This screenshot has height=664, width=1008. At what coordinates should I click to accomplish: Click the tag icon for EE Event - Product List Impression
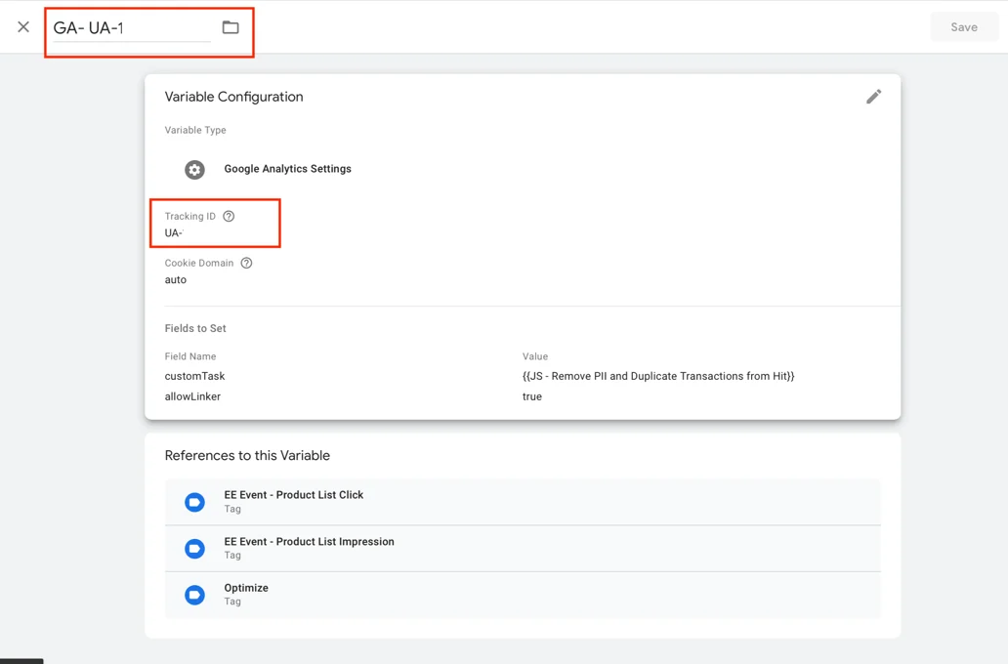[194, 548]
